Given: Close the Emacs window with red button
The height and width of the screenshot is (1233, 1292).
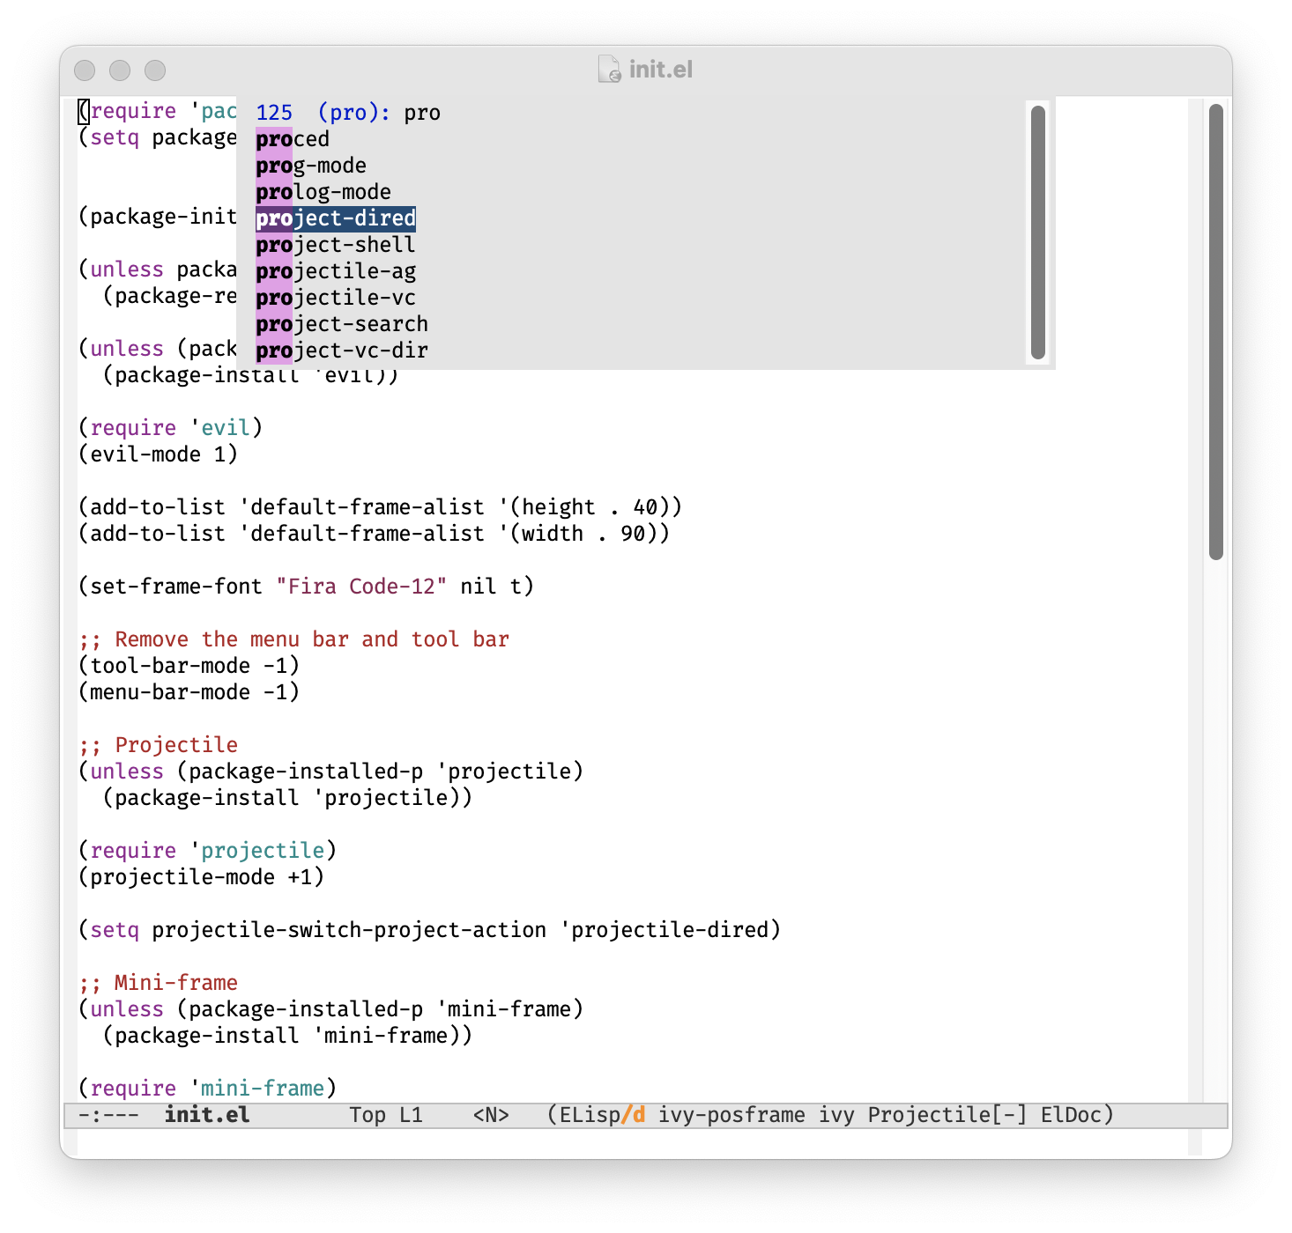Looking at the screenshot, I should tap(85, 70).
